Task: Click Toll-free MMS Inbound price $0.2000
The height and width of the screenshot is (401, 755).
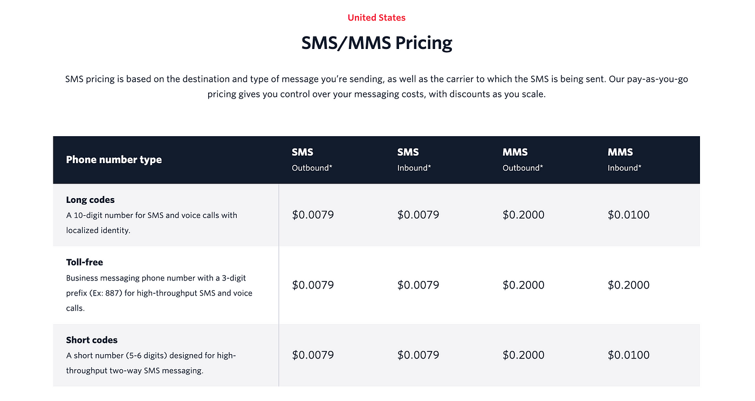Action: point(629,285)
